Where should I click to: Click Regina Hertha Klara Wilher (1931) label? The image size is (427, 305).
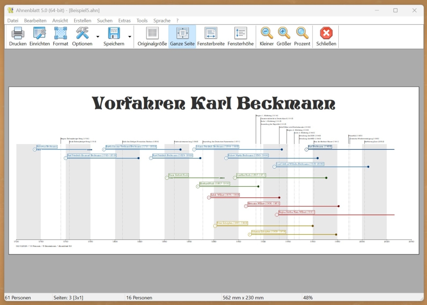tap(297, 212)
